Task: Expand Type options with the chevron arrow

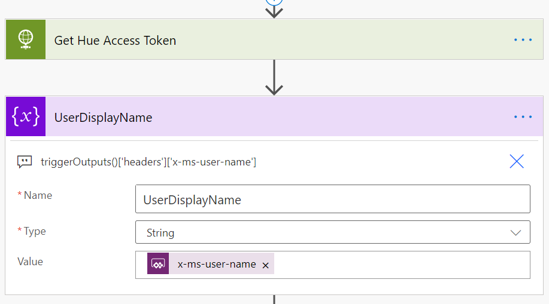Action: click(515, 233)
